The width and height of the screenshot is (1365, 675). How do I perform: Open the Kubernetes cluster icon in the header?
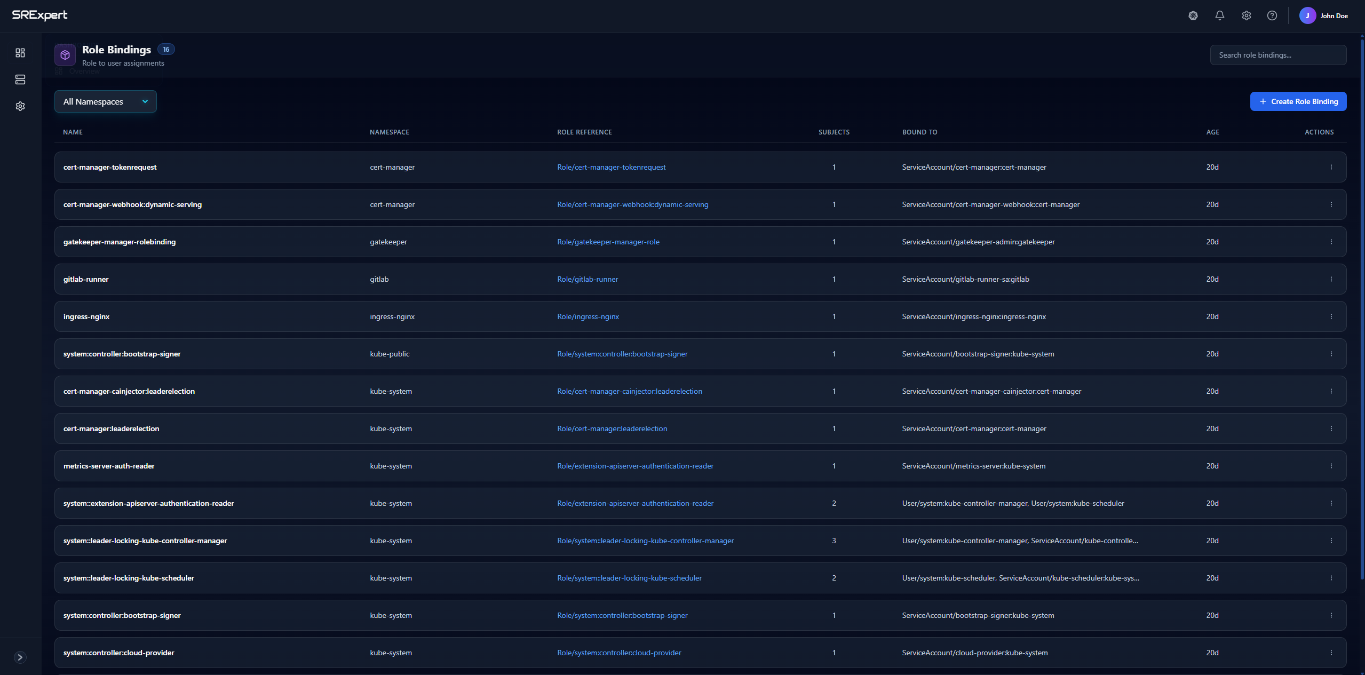click(1193, 15)
